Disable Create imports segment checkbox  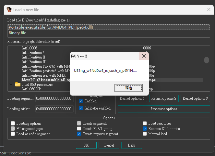[79, 134]
